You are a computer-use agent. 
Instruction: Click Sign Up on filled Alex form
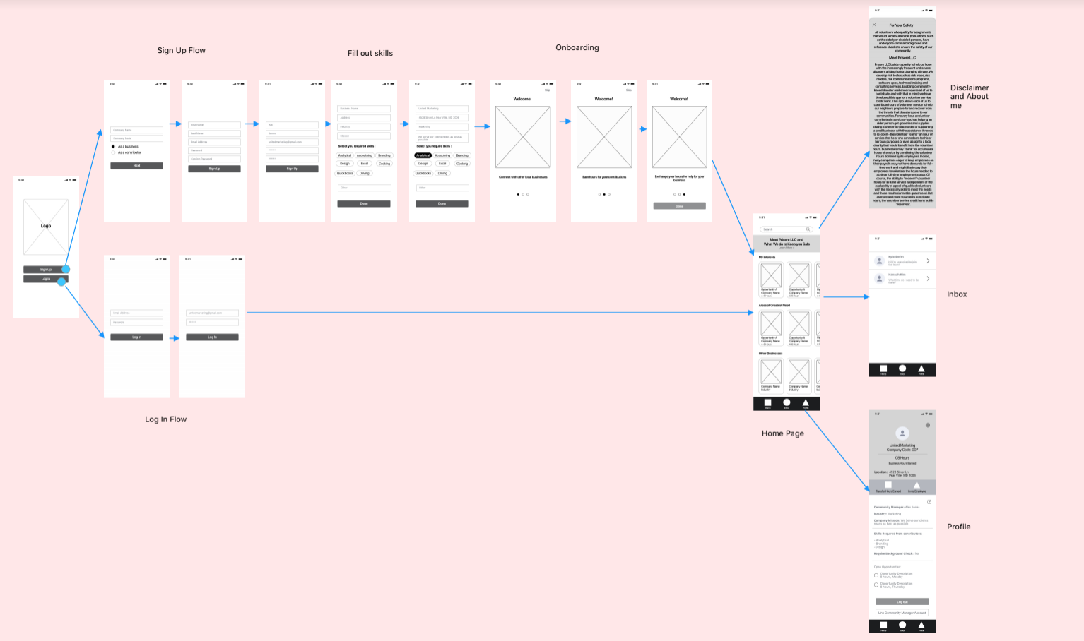292,169
